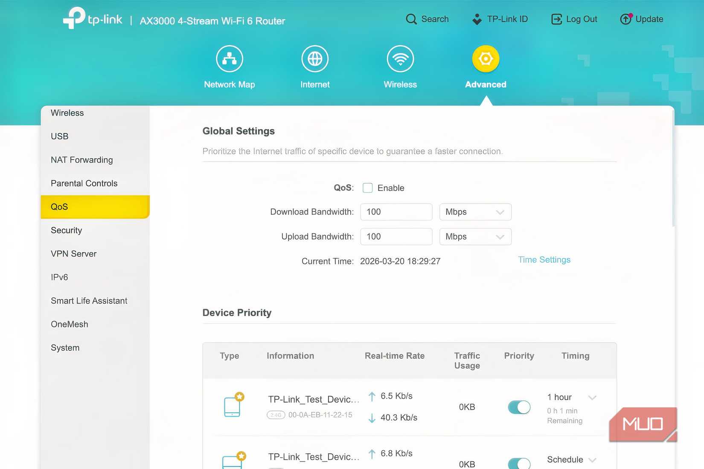Screen dimensions: 704x469
Task: Open Download Bandwidth Mbps unit dropdown
Action: coord(475,212)
